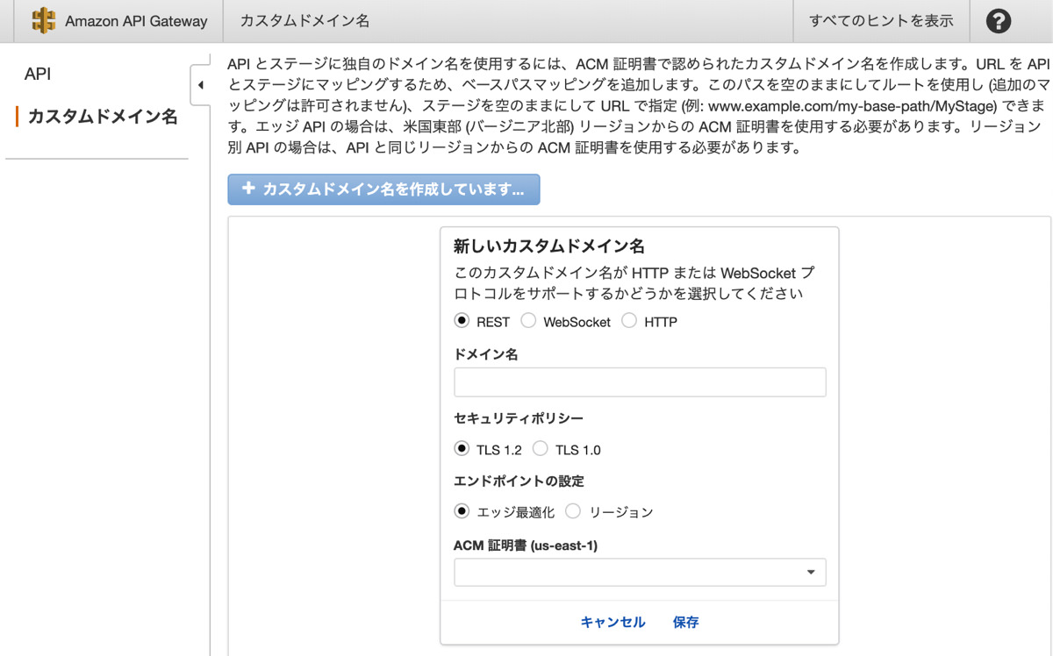Screen dimensions: 1053x656
Task: Click カスタムドメイン名 breadcrumb in top bar
Action: tap(304, 21)
